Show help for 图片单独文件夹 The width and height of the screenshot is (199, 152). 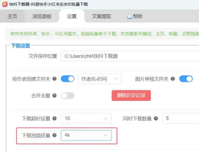[x=173, y=79]
